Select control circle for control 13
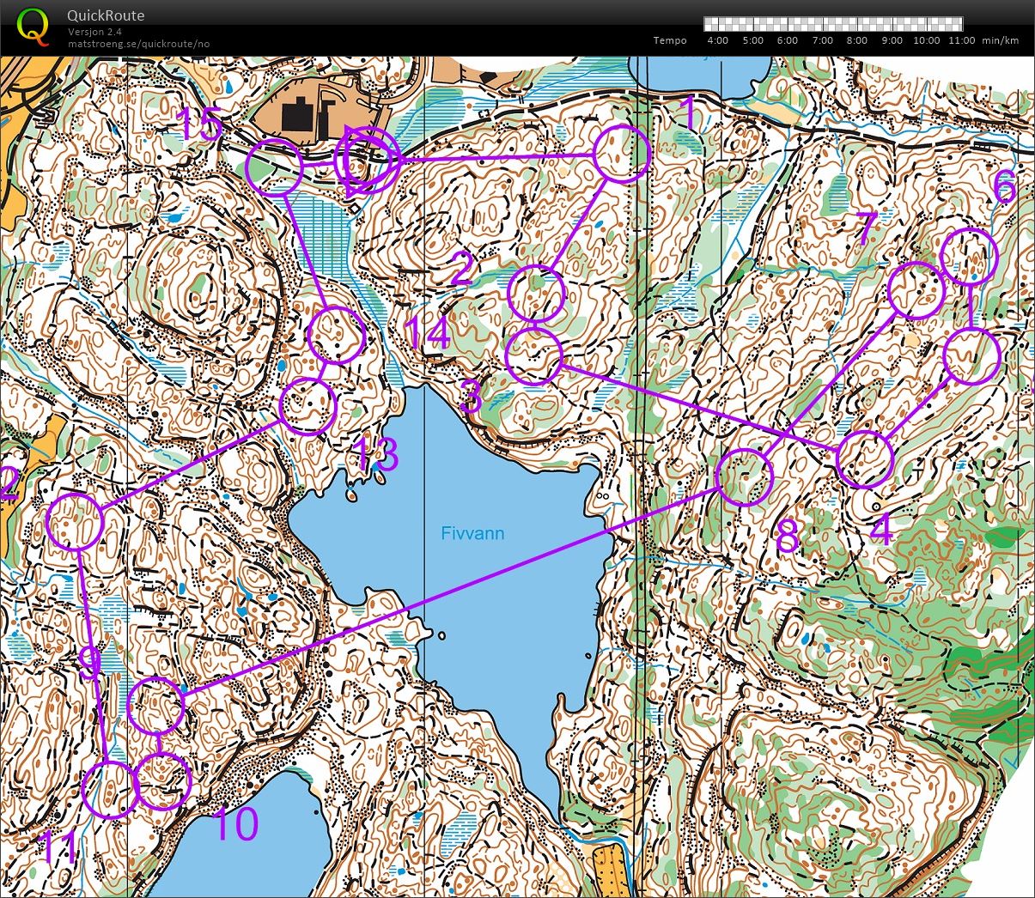 tap(307, 406)
